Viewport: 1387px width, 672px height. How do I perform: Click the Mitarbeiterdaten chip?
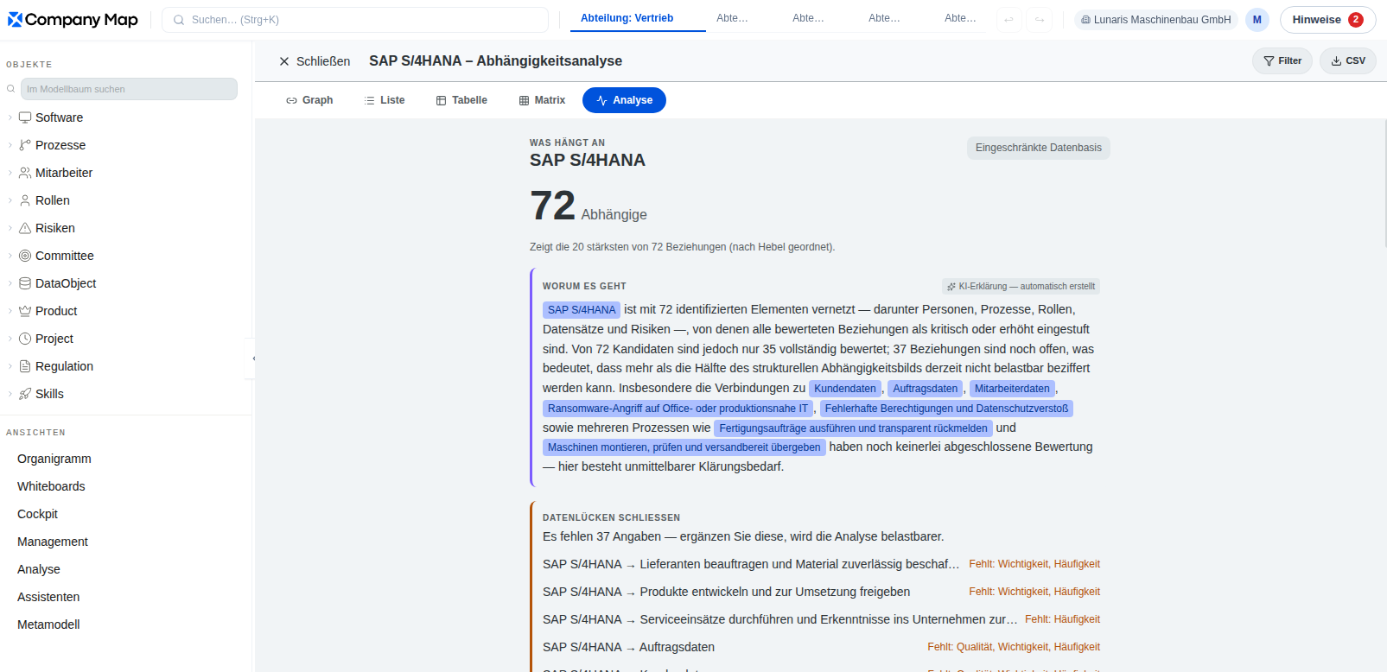click(x=1012, y=389)
